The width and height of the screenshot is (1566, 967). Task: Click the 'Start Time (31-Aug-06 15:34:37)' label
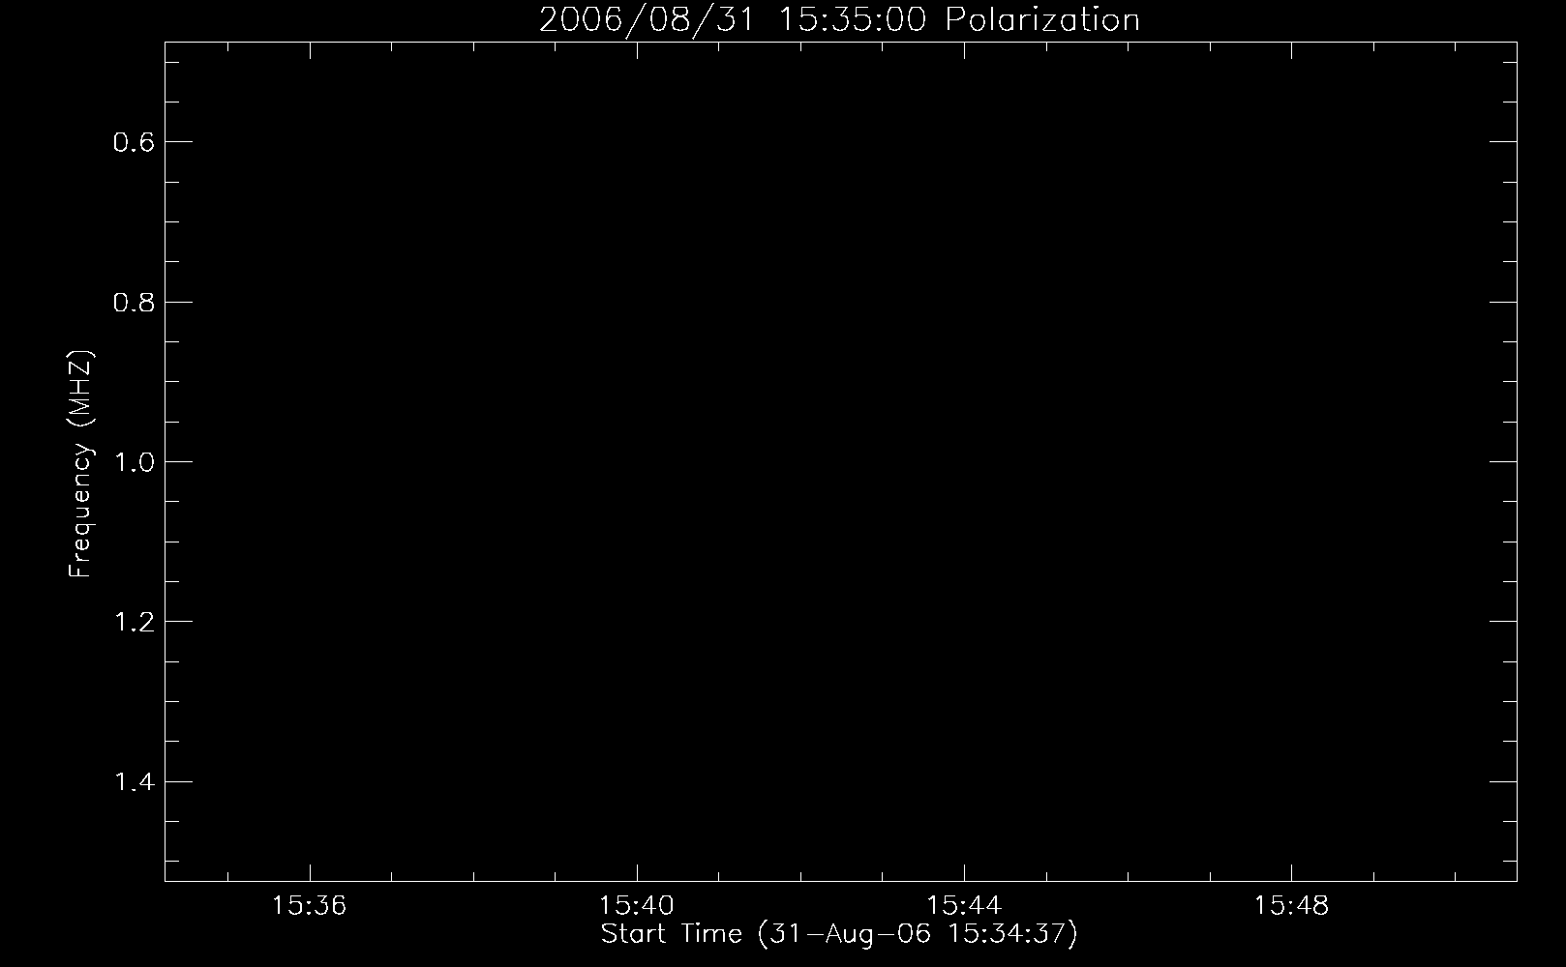pos(839,934)
